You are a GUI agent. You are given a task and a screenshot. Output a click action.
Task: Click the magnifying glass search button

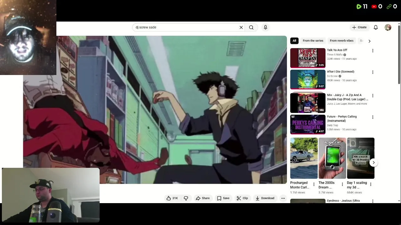tap(251, 27)
